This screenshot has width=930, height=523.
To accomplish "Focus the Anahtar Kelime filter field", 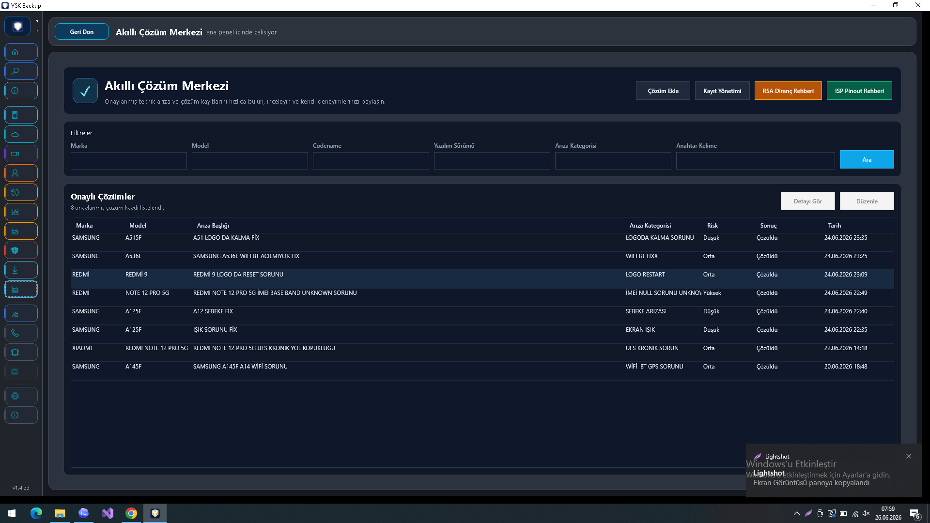I will click(x=756, y=161).
